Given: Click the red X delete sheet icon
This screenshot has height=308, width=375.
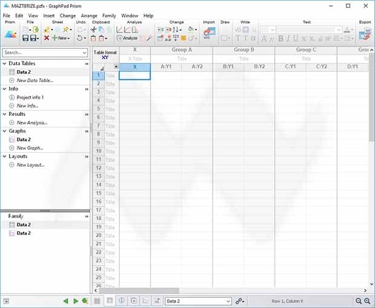Looking at the screenshot, I should pyautogui.click(x=47, y=38).
